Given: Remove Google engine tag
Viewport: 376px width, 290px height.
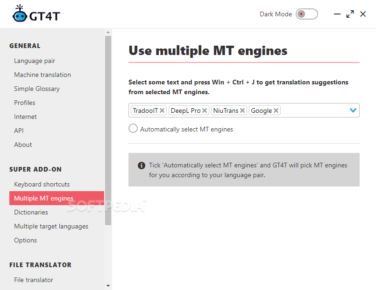Looking at the screenshot, I should pos(276,110).
